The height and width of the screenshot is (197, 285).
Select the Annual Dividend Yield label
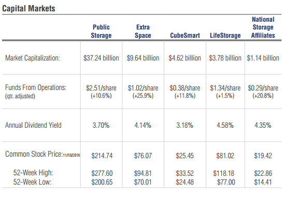(33, 125)
